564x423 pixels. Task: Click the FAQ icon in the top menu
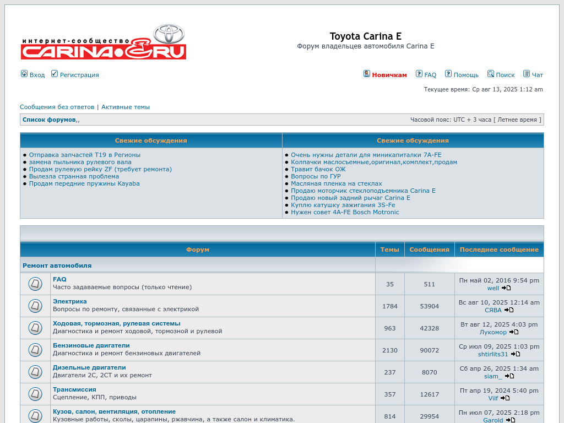(x=419, y=74)
